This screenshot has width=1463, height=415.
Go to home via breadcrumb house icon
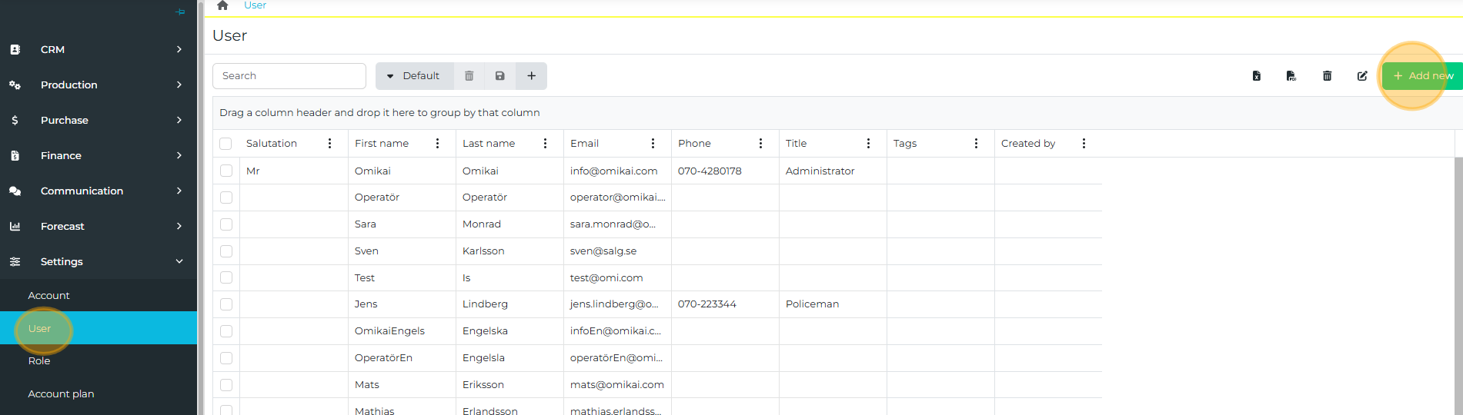[222, 5]
